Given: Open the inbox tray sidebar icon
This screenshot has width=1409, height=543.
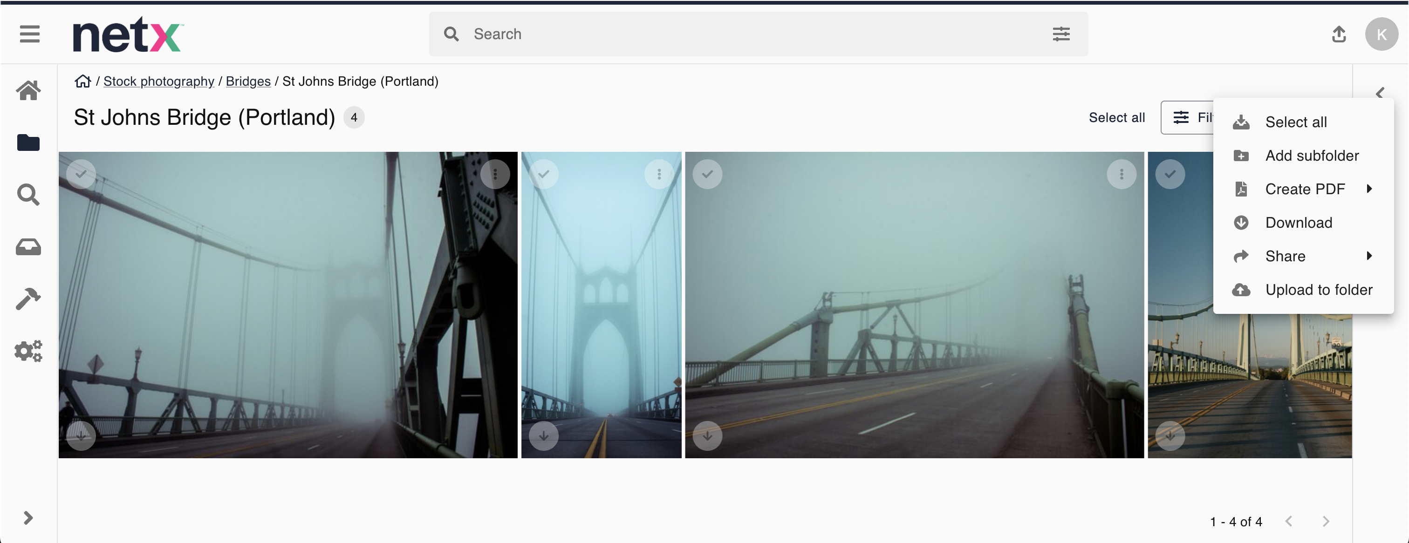Looking at the screenshot, I should pyautogui.click(x=28, y=247).
